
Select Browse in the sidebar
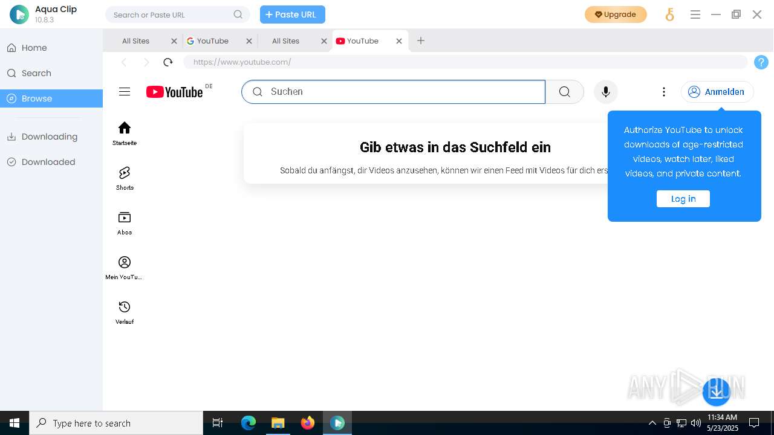click(x=51, y=98)
